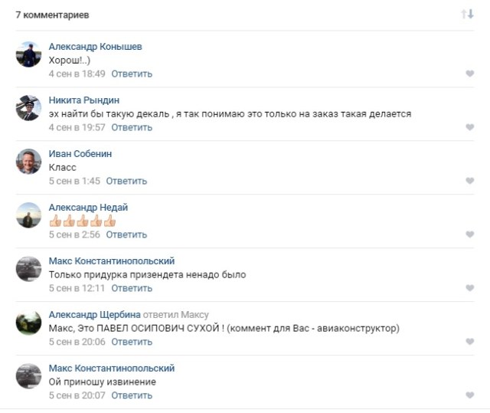The width and height of the screenshot is (490, 413).
Task: Like Александр Щербина's reply about Сухой
Action: (x=469, y=342)
